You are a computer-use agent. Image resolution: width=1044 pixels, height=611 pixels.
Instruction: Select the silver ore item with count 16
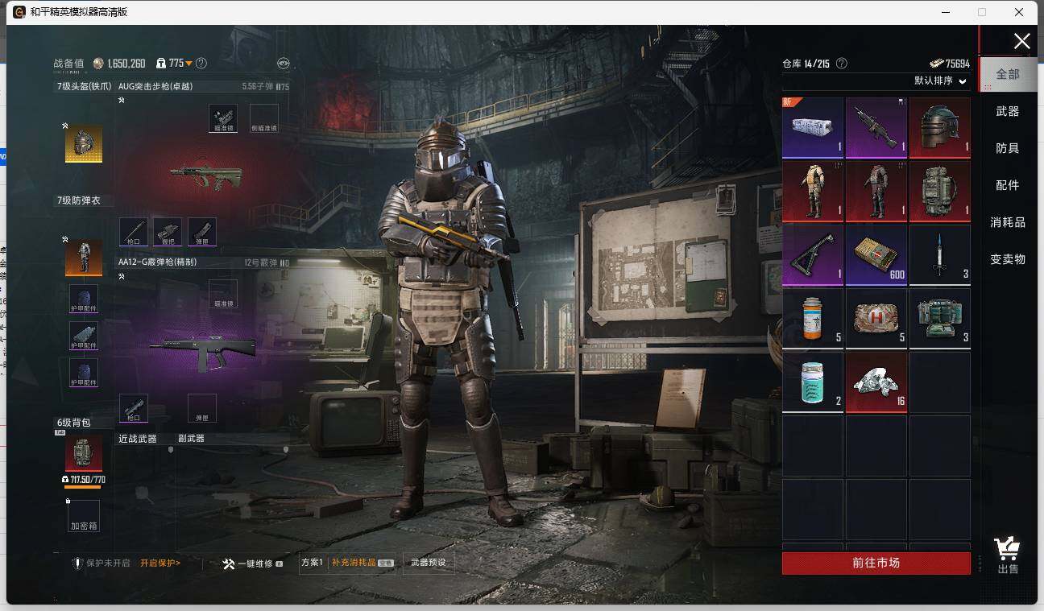pyautogui.click(x=876, y=382)
